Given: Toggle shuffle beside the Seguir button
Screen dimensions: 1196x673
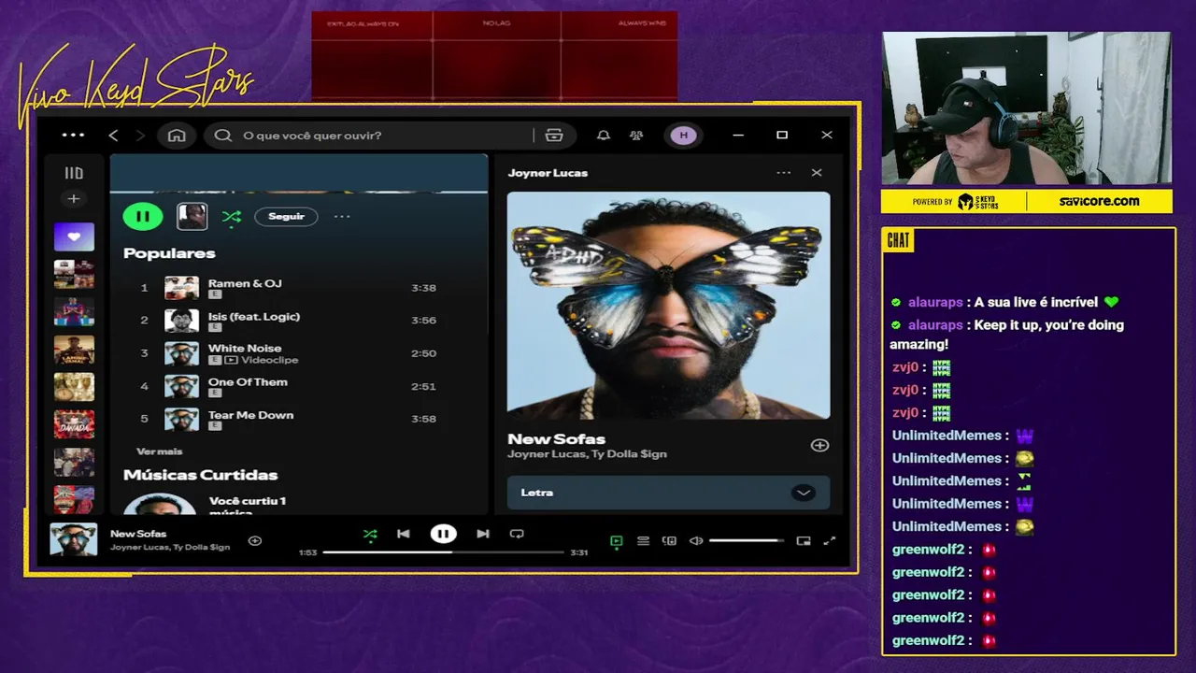Looking at the screenshot, I should coord(232,217).
